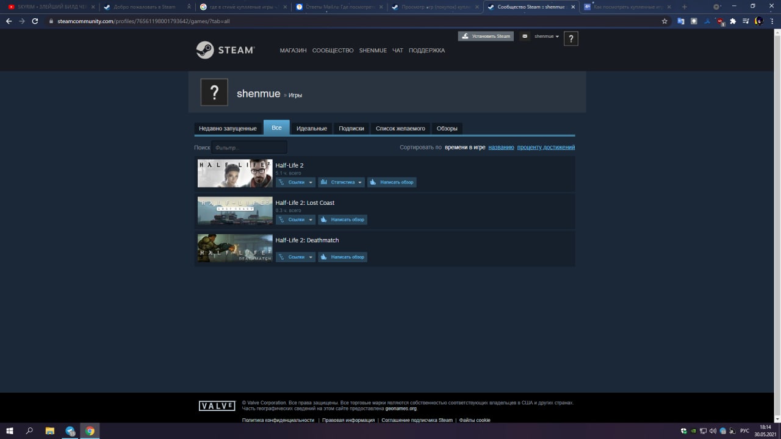The width and height of the screenshot is (781, 439).
Task: Sort by проценту достижений
Action: point(546,148)
